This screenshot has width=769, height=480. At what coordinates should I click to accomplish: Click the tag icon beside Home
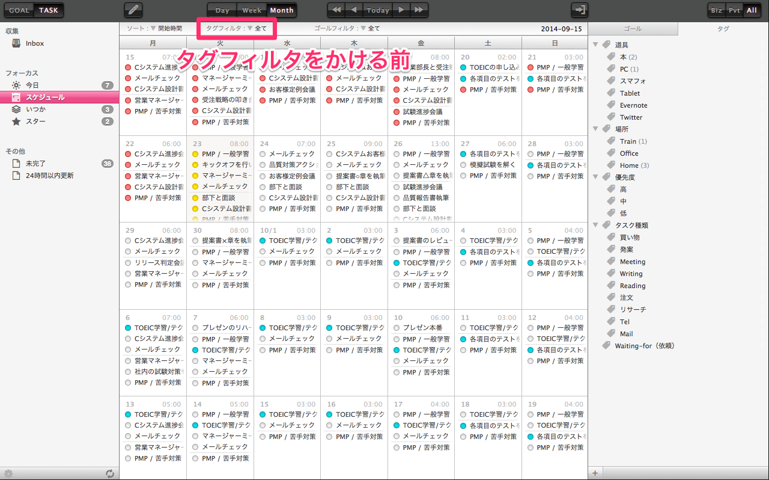[x=612, y=165]
